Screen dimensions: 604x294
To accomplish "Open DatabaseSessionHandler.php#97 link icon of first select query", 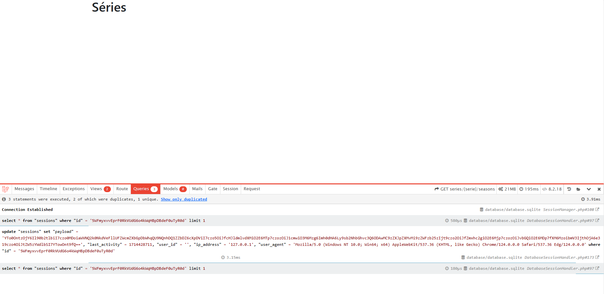I will tap(597, 221).
